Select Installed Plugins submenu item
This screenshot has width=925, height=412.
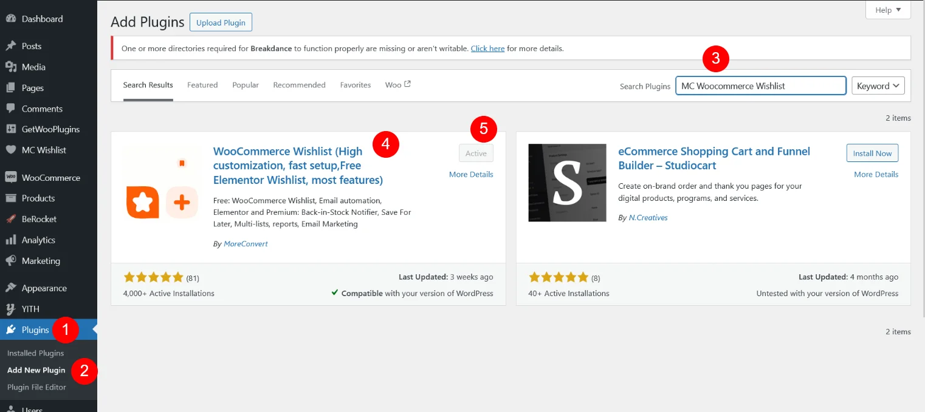point(35,353)
